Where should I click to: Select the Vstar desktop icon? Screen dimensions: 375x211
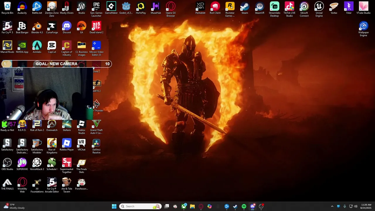[x=349, y=8]
